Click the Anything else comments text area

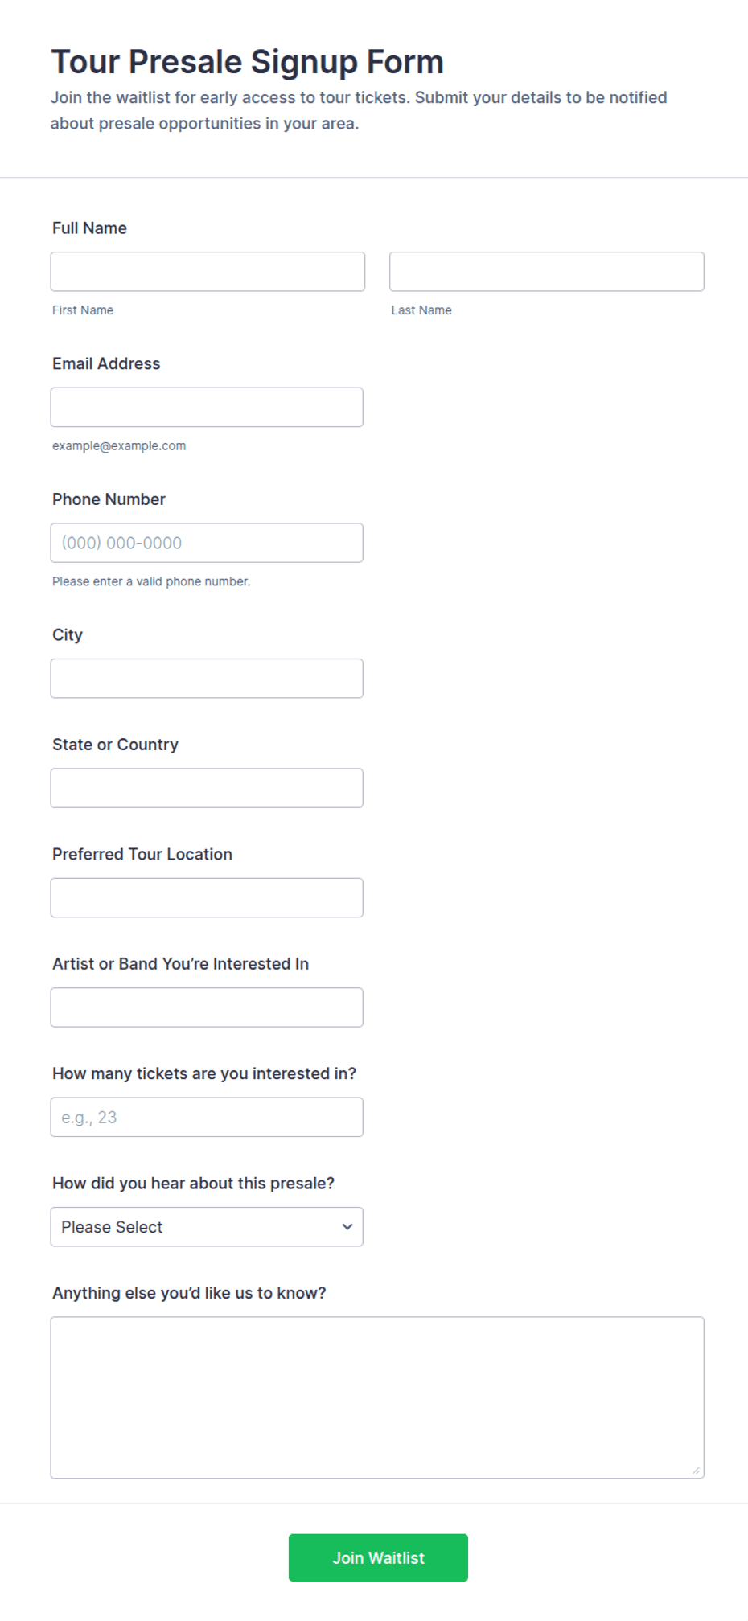pyautogui.click(x=377, y=1397)
